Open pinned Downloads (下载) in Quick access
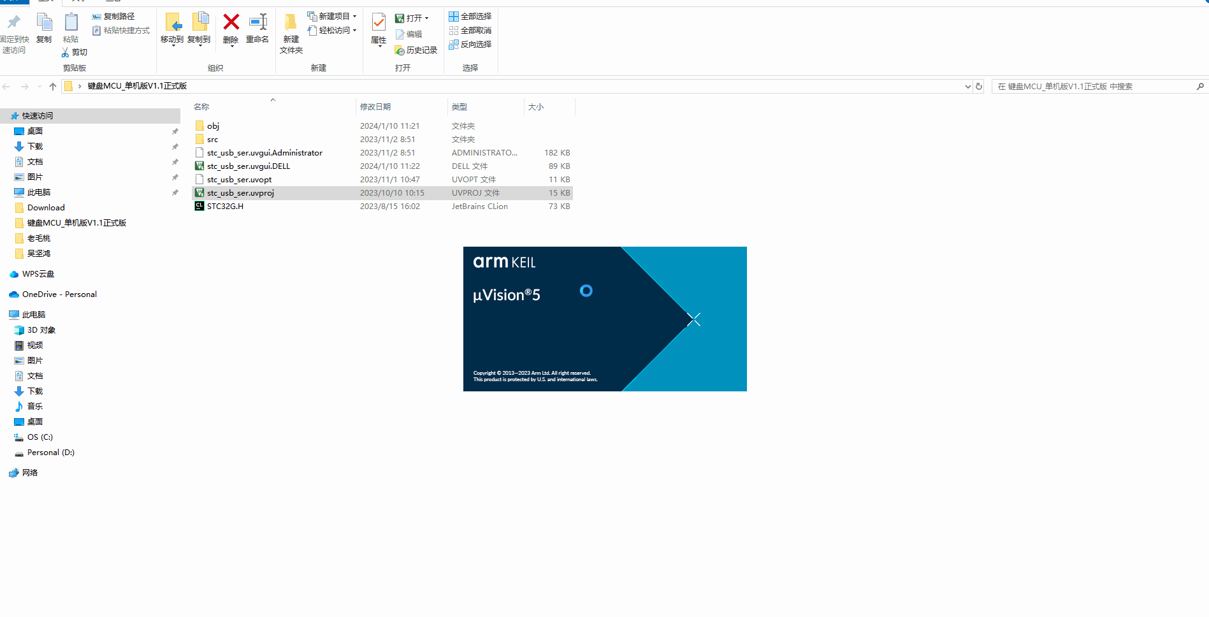The width and height of the screenshot is (1209, 617). (35, 147)
